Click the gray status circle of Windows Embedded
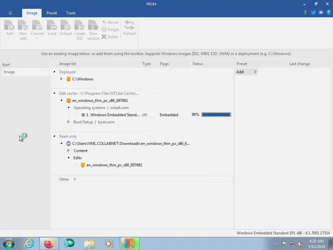Screen dimensions: 333x250 [83, 115]
